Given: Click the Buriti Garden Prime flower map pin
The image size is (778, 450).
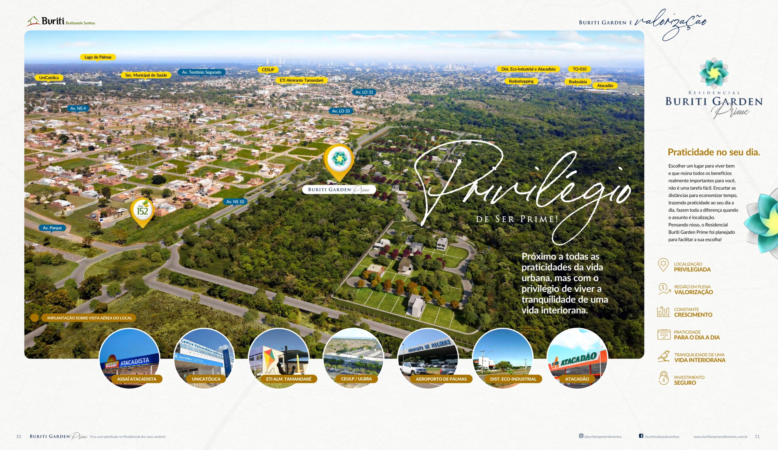Looking at the screenshot, I should point(339,162).
